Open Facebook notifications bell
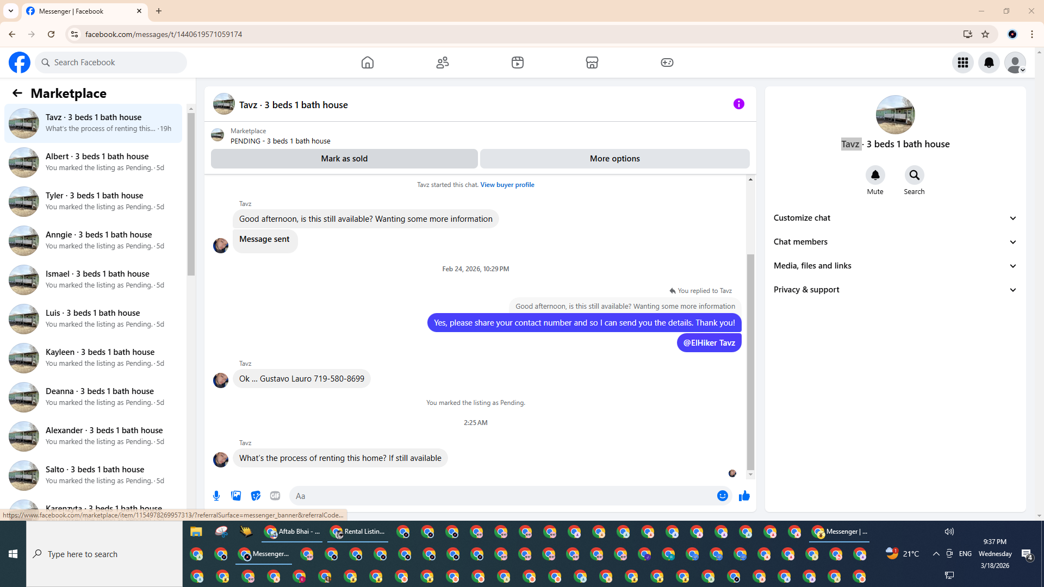The height and width of the screenshot is (587, 1044). (989, 63)
